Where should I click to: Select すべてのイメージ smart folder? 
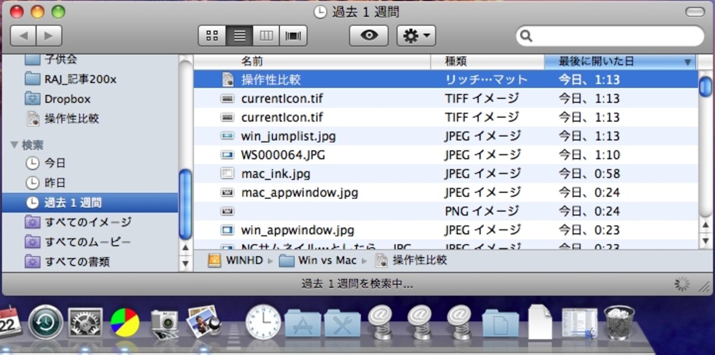[x=78, y=222]
